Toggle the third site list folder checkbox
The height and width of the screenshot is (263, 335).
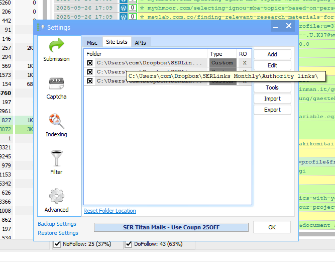90,81
